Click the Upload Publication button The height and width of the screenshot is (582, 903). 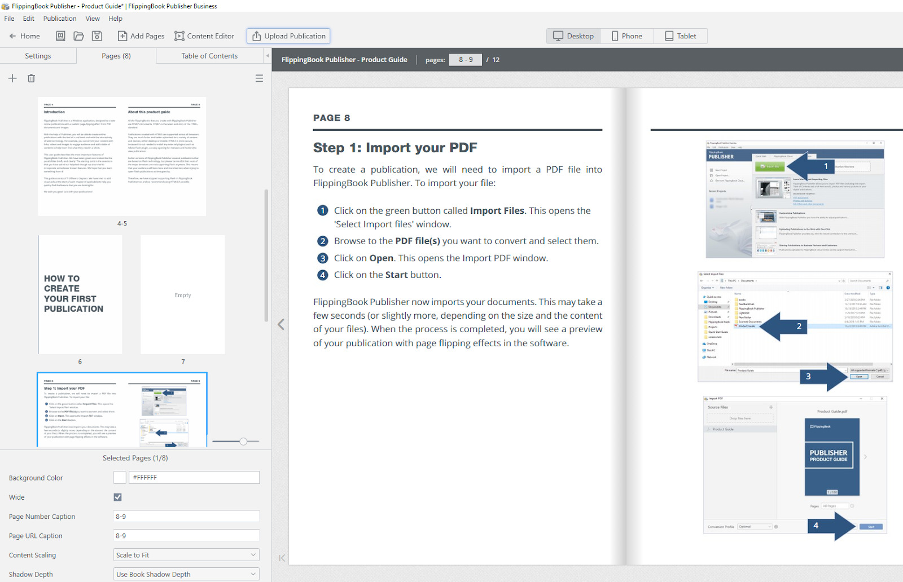pyautogui.click(x=288, y=36)
